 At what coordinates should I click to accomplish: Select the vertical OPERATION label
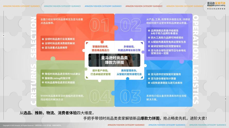pos(196,37)
